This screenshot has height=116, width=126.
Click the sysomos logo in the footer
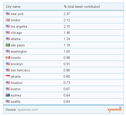(x=114, y=109)
